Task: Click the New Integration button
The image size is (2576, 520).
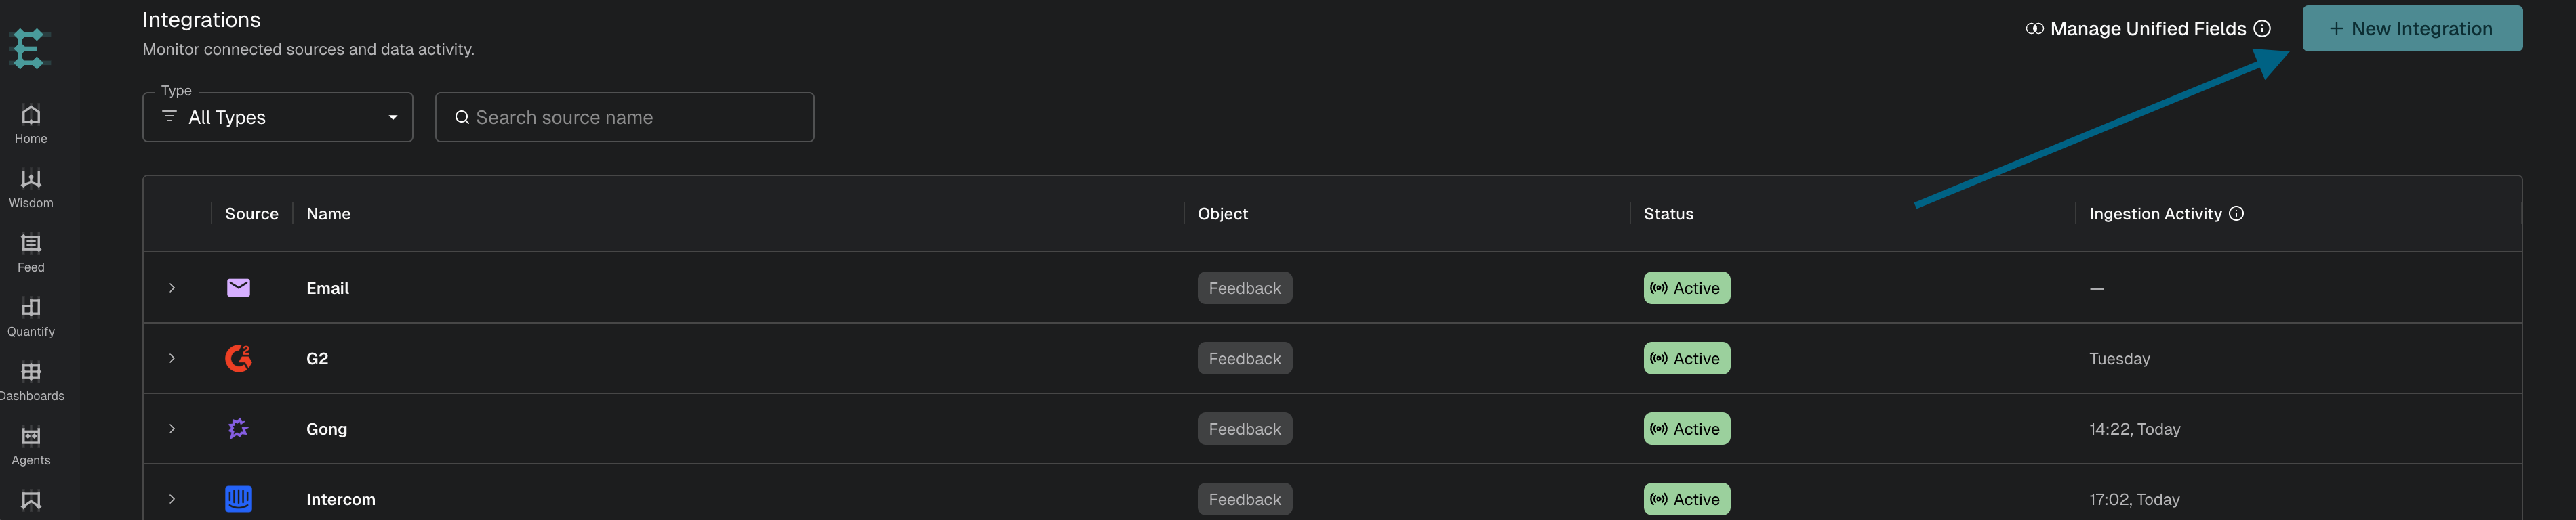Action: click(2412, 29)
